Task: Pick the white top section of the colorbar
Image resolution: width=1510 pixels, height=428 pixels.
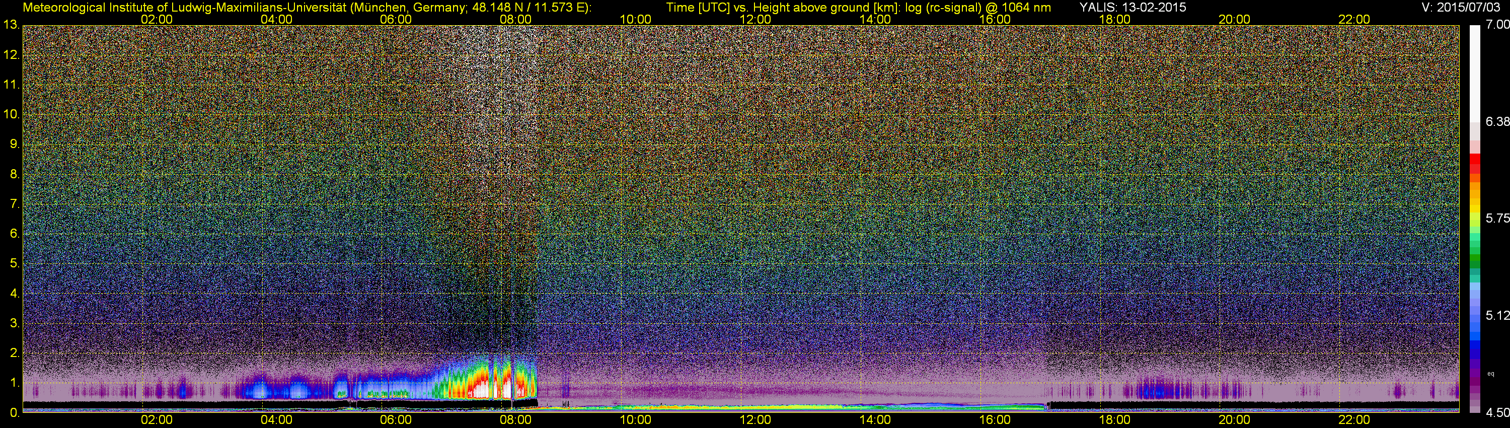Action: pyautogui.click(x=1475, y=70)
